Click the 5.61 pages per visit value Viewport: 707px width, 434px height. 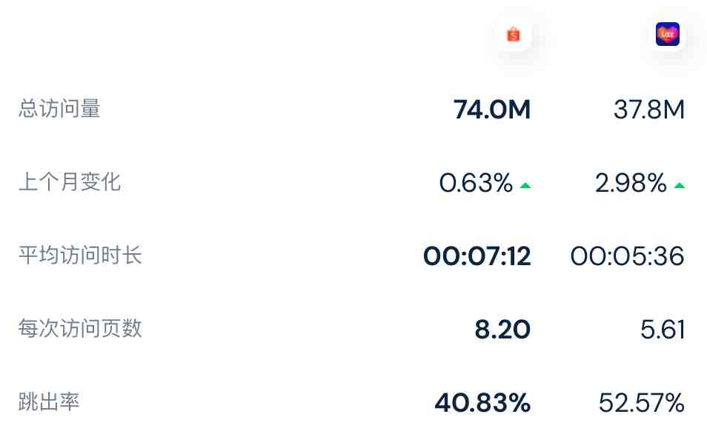(663, 330)
